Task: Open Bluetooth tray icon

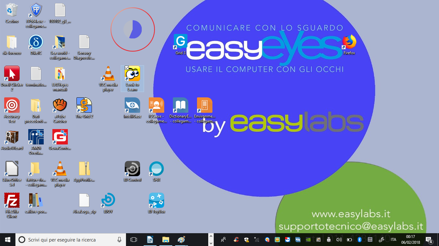Action: pos(360,240)
